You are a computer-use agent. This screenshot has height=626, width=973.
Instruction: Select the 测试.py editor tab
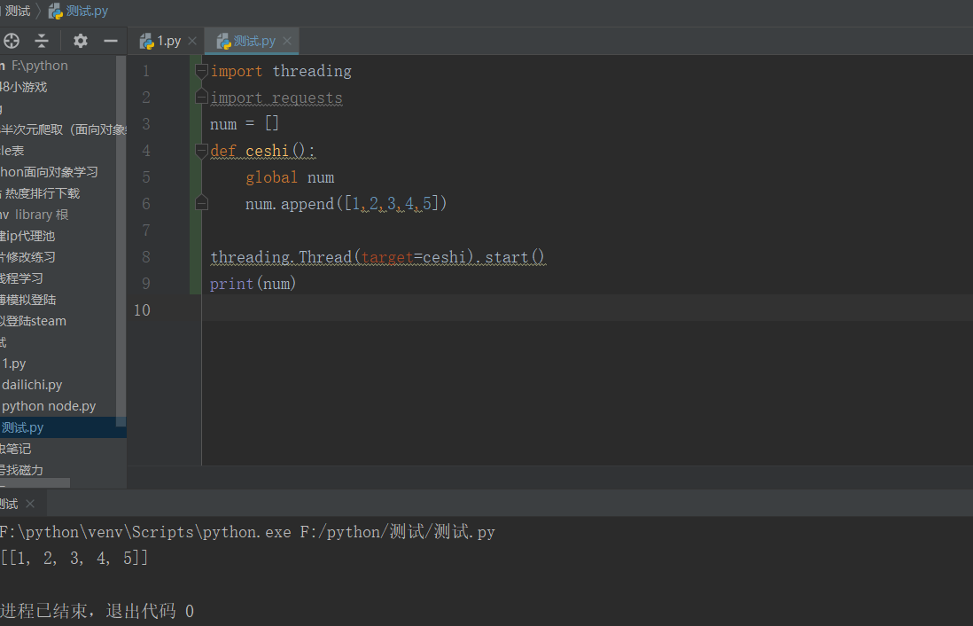[253, 41]
